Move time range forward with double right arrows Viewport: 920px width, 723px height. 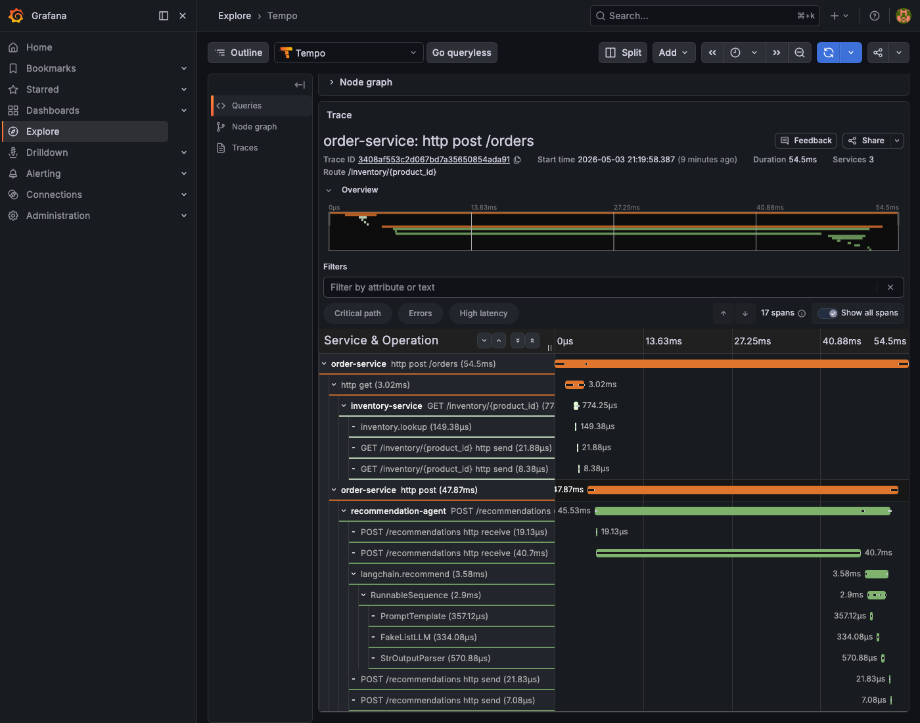click(777, 53)
